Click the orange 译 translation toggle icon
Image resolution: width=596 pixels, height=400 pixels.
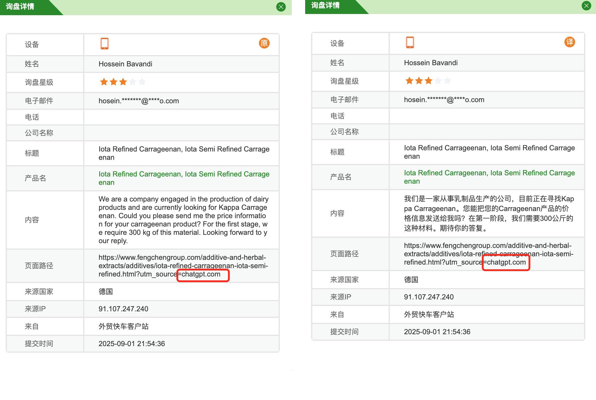(569, 42)
